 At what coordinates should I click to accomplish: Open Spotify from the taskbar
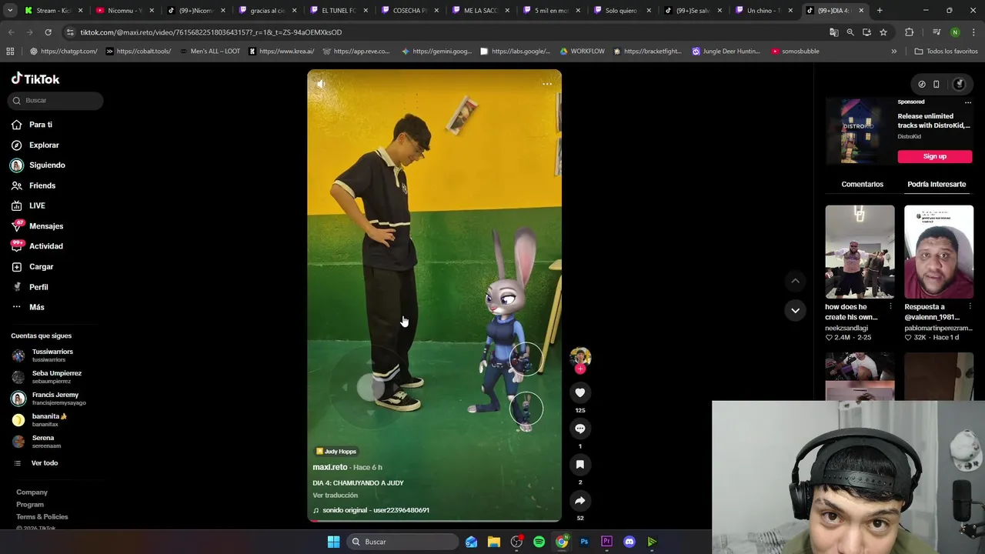click(539, 542)
